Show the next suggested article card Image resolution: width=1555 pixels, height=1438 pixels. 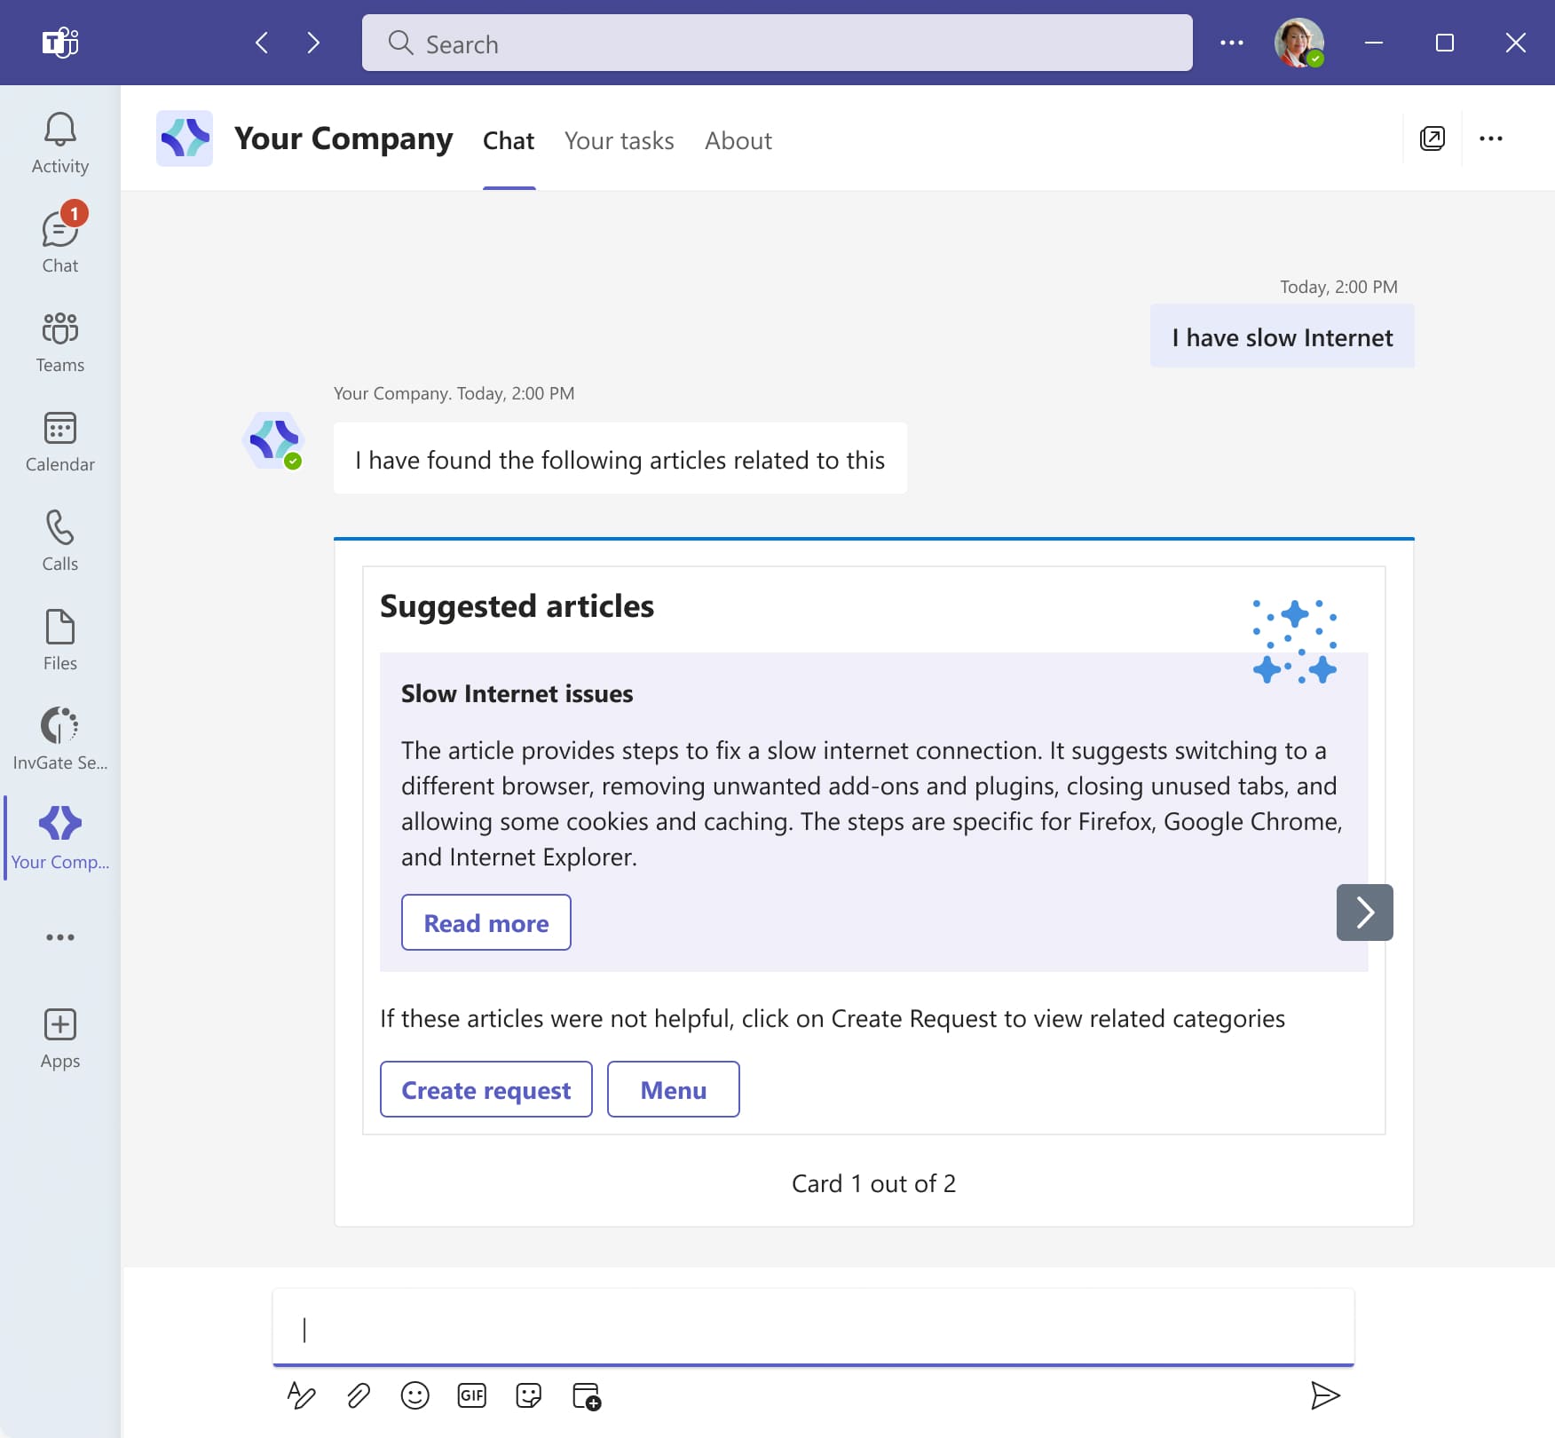(x=1364, y=912)
